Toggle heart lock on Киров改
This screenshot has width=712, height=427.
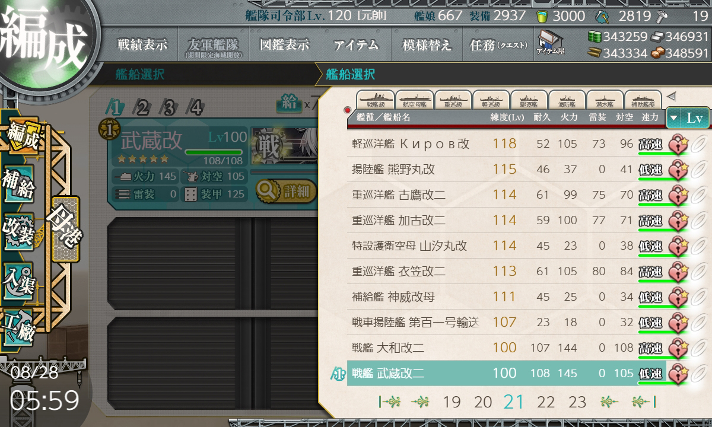click(x=678, y=144)
